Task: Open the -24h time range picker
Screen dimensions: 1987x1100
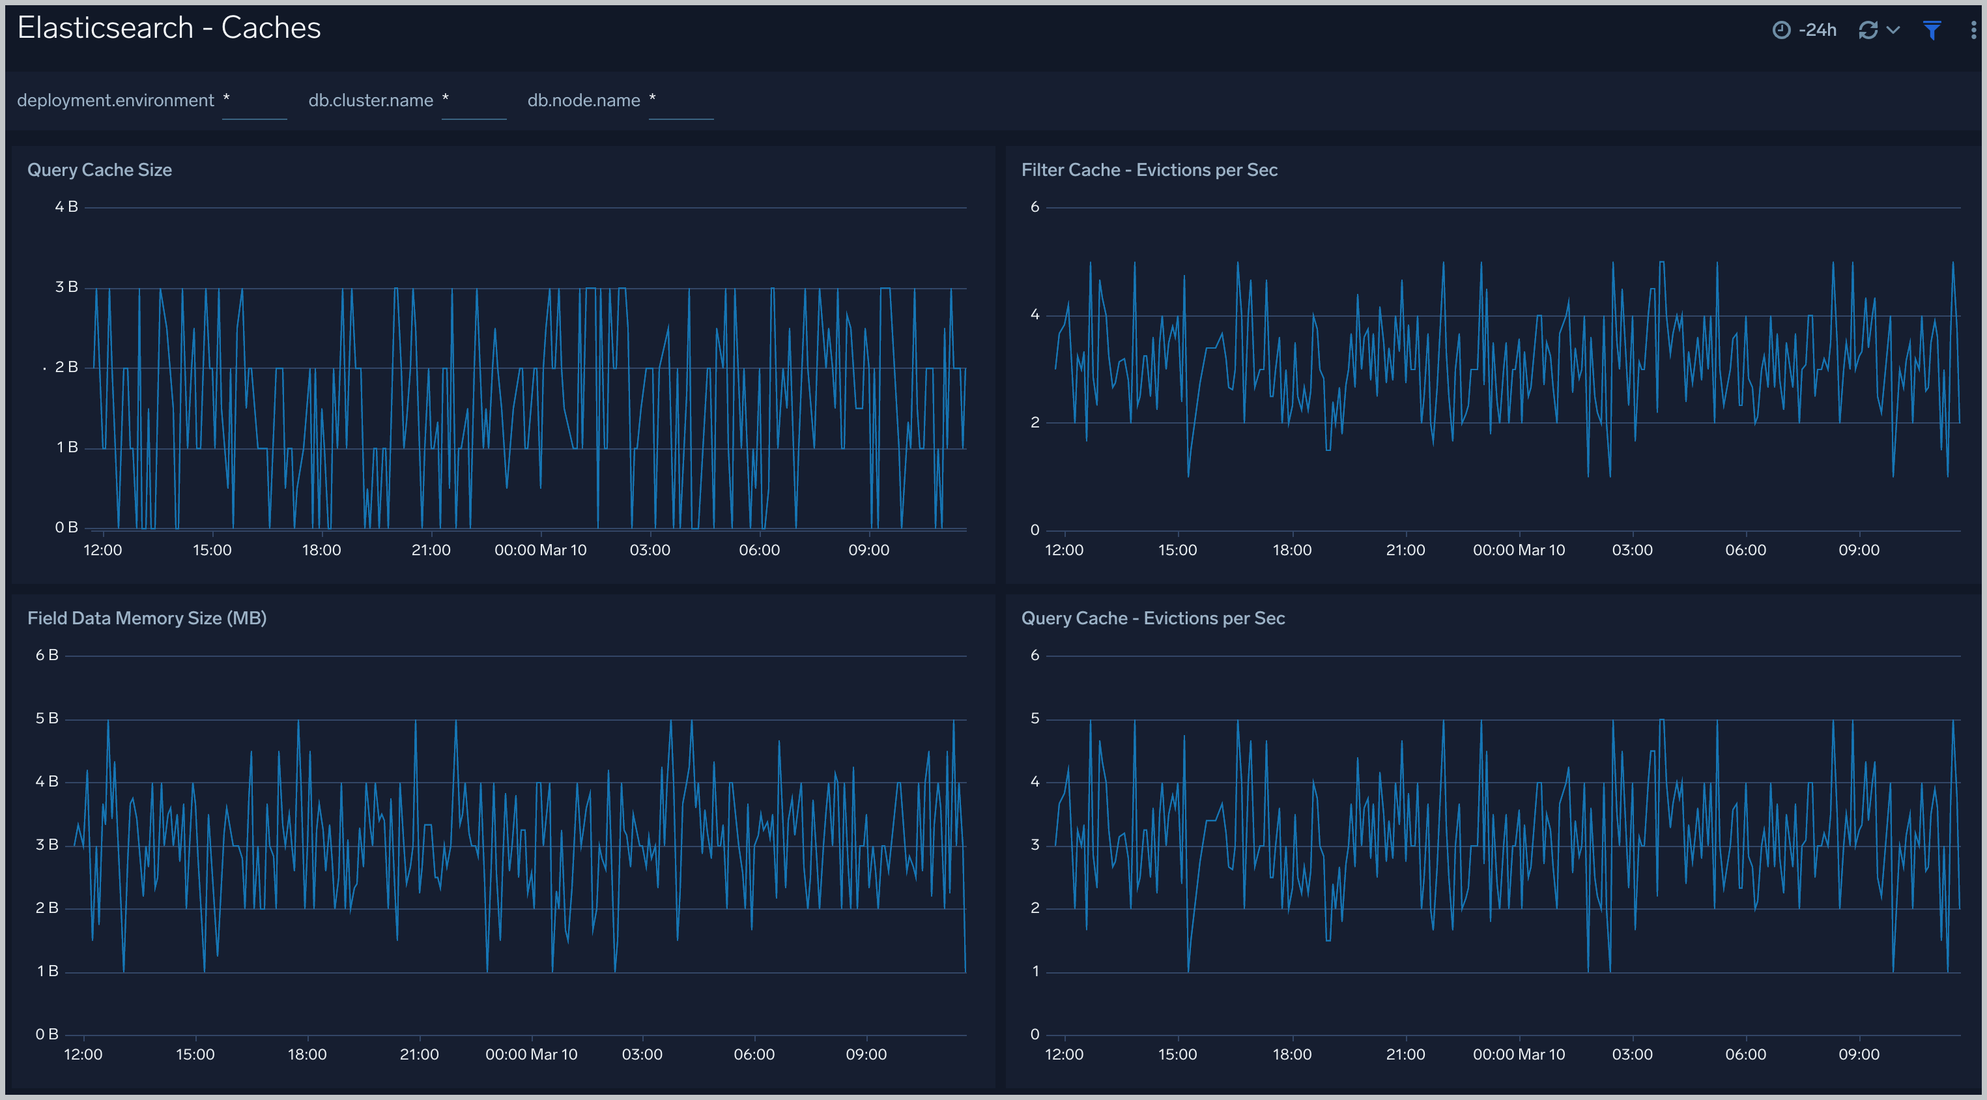Action: pos(1804,30)
